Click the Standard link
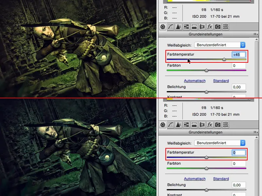This screenshot has width=262, height=196. [221, 81]
